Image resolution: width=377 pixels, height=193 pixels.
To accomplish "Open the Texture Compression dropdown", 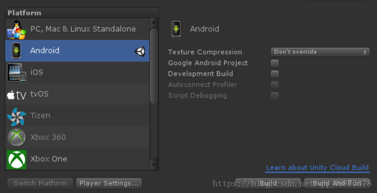I will pos(320,52).
